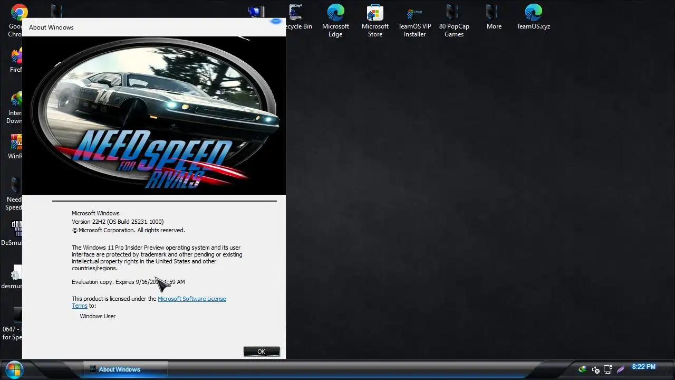Click the Microsoft Corporation copyright line
675x380 pixels.
click(x=128, y=230)
